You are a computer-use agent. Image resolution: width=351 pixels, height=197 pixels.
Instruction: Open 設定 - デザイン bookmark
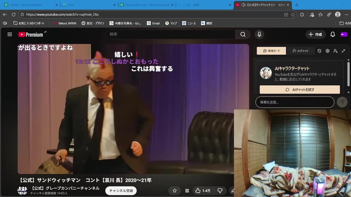pyautogui.click(x=93, y=23)
